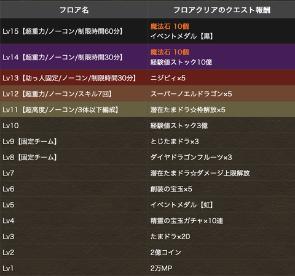Select the Lv13 助っ人固定 floor row

pos(147,78)
